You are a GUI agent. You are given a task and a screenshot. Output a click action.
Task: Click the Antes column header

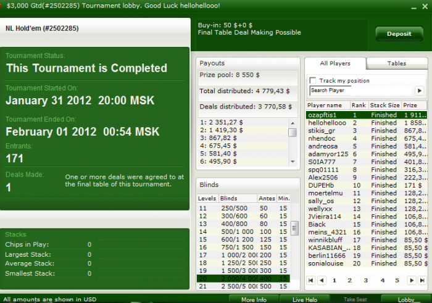click(267, 198)
